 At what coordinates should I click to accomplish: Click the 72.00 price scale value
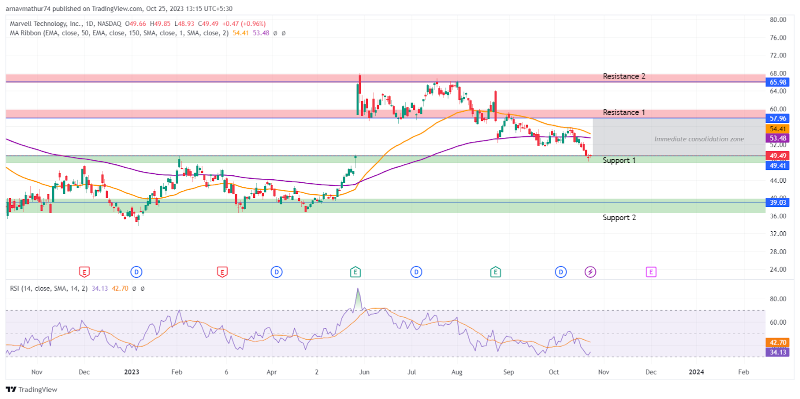[778, 55]
